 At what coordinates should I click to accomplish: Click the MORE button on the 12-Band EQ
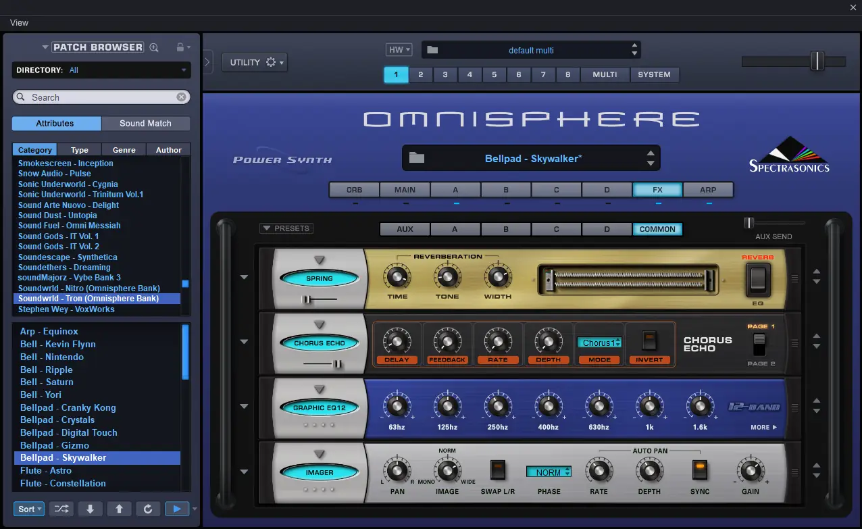click(x=764, y=427)
